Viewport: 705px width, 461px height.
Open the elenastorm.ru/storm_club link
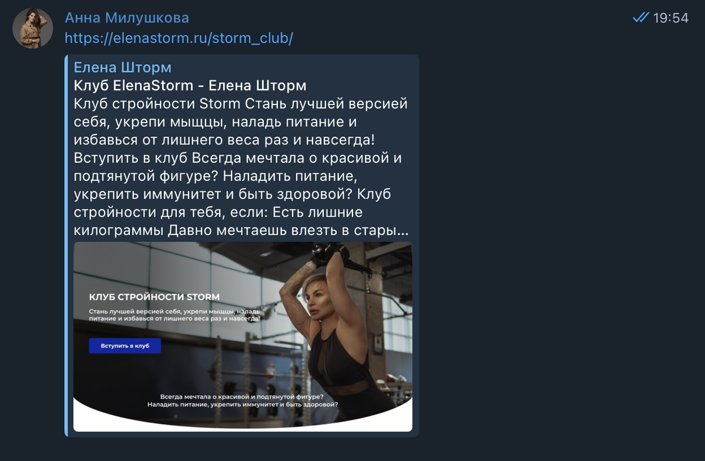click(x=179, y=38)
